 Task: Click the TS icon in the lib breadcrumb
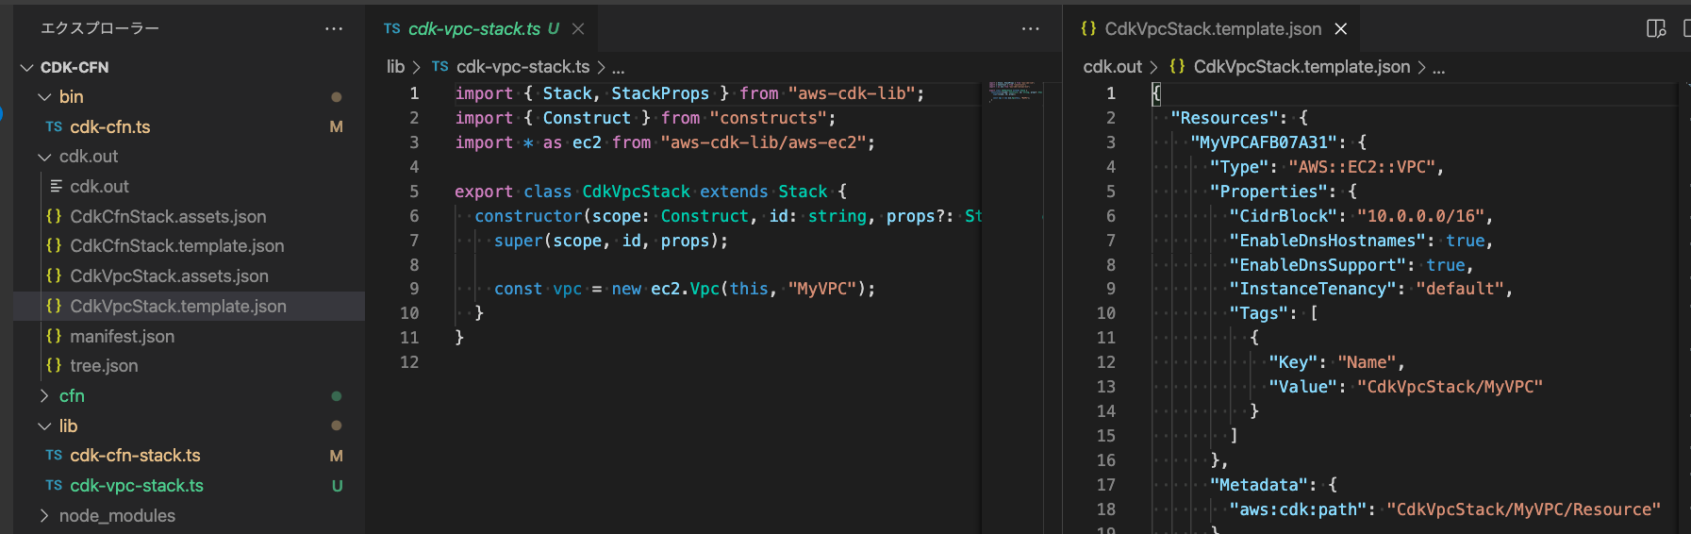[439, 67]
